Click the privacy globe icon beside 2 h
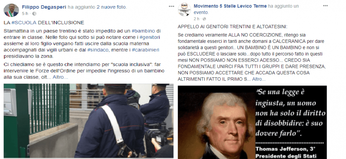346x159 pixels. 204,19
